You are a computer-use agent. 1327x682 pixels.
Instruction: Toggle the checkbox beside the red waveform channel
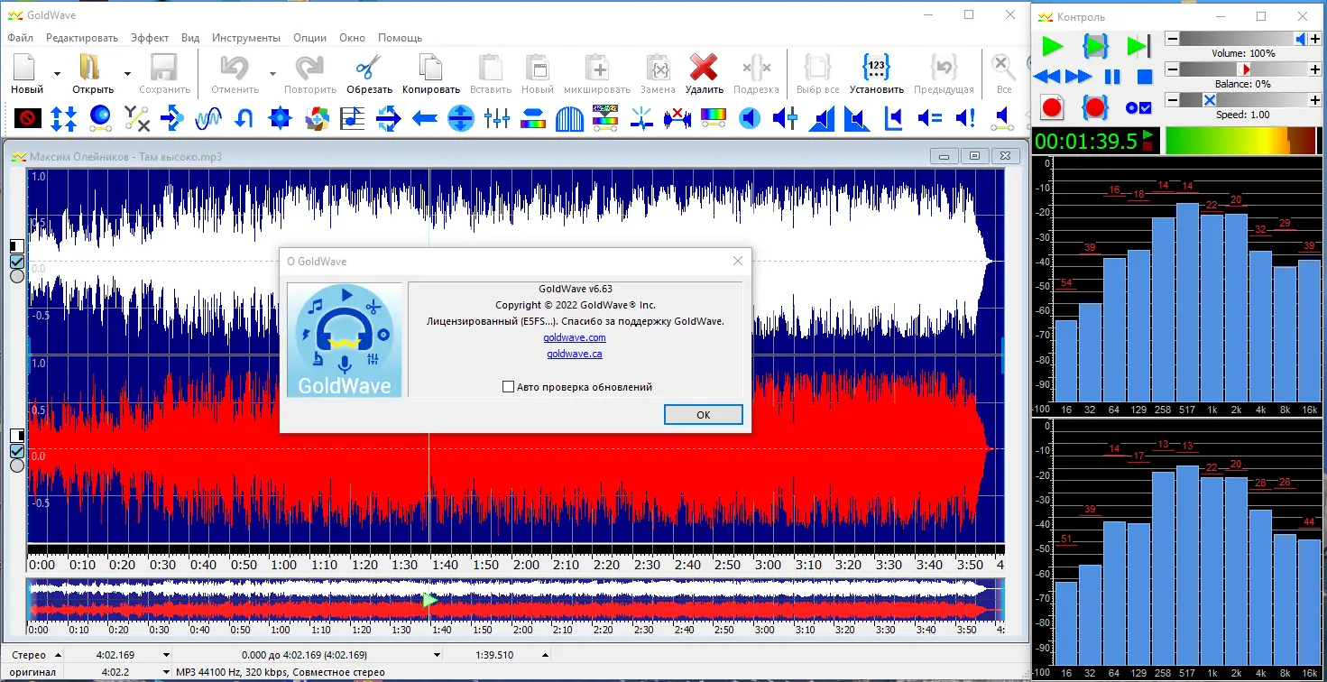(x=16, y=451)
